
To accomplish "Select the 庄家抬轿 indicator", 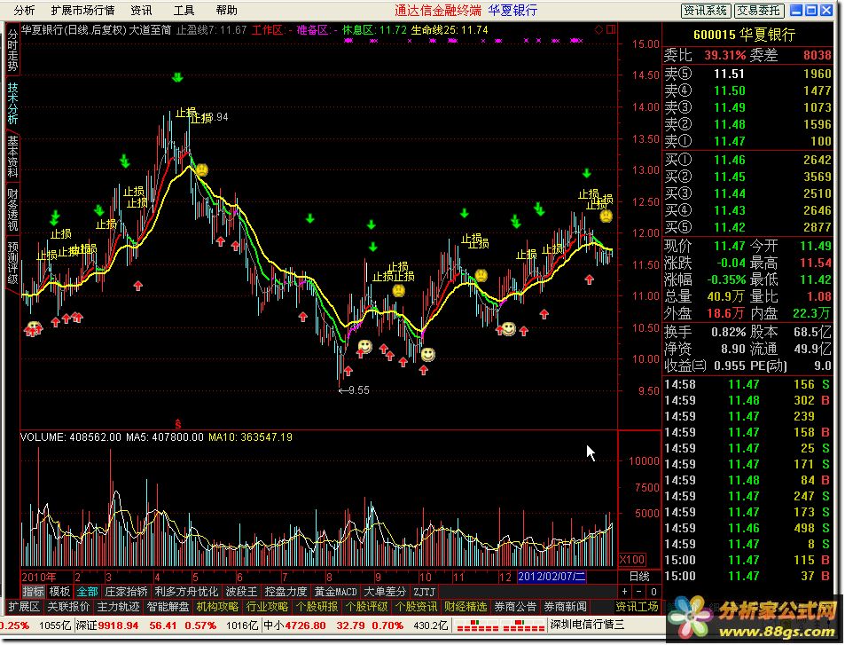I will coord(126,592).
